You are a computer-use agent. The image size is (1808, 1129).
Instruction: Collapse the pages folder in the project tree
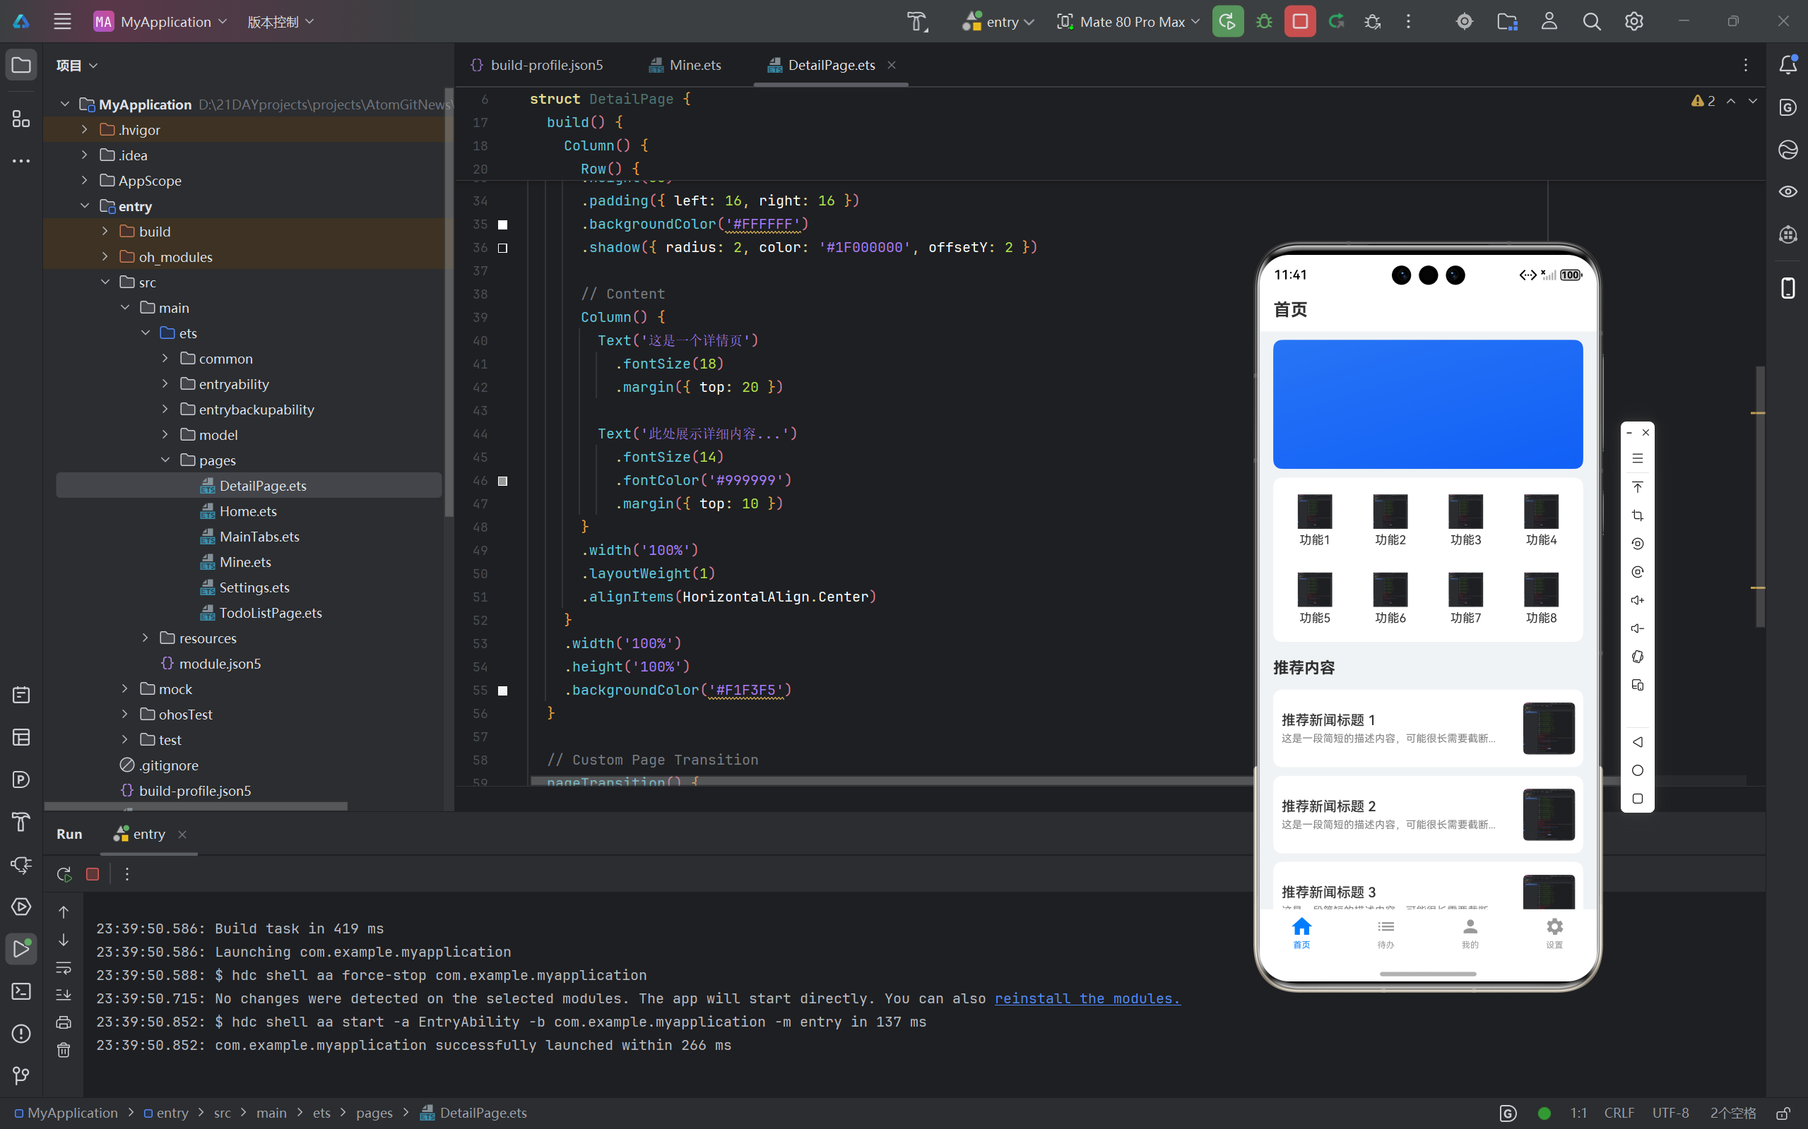tap(166, 460)
